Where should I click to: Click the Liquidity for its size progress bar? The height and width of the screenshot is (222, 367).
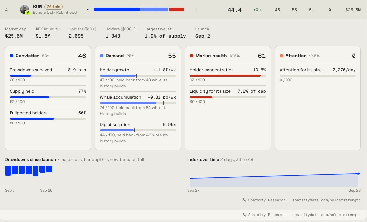point(228,97)
